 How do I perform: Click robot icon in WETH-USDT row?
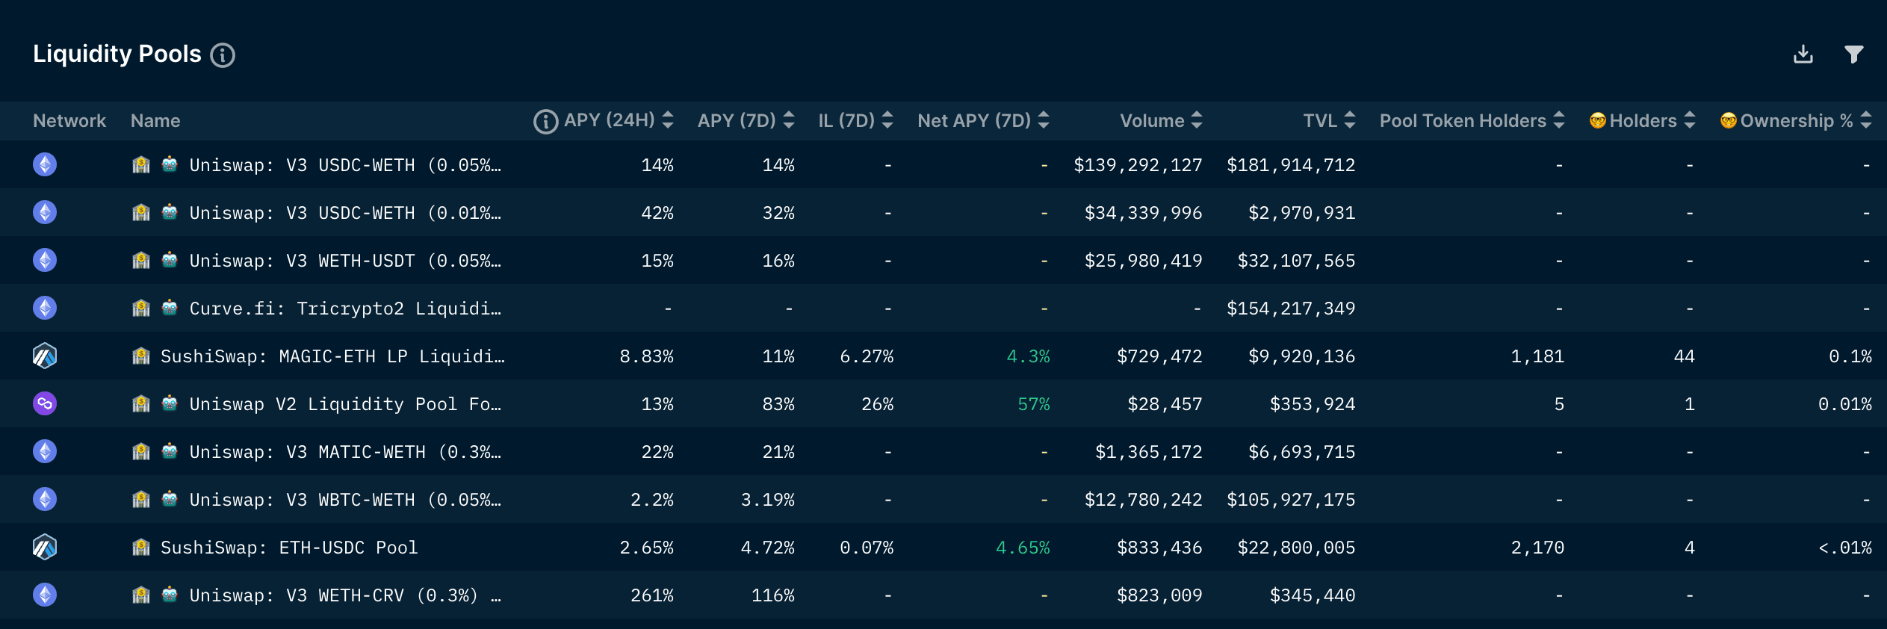tap(170, 259)
